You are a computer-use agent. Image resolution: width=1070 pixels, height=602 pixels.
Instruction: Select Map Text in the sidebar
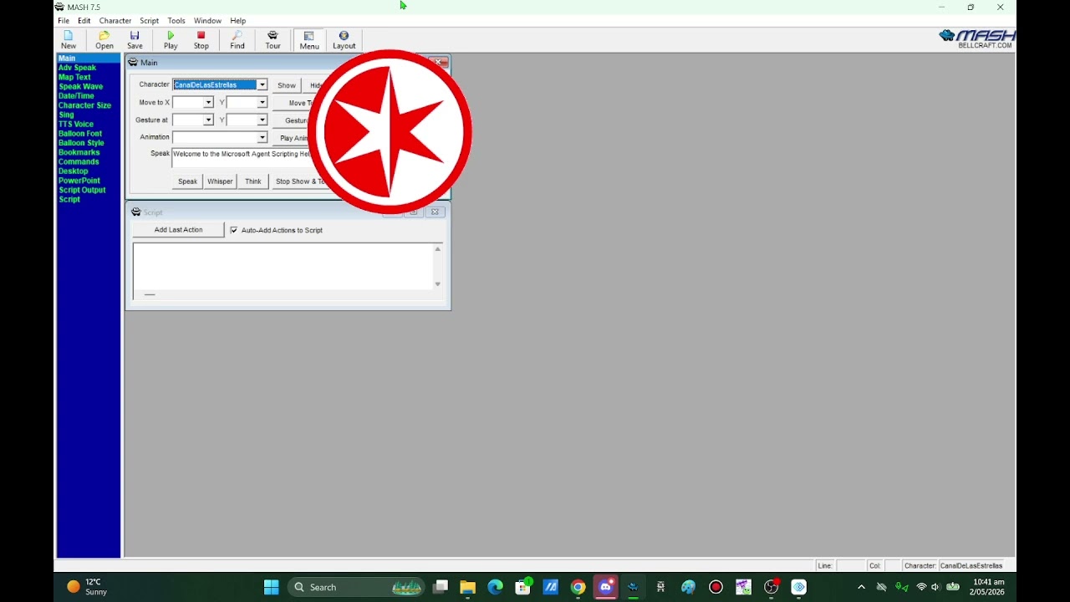click(74, 77)
